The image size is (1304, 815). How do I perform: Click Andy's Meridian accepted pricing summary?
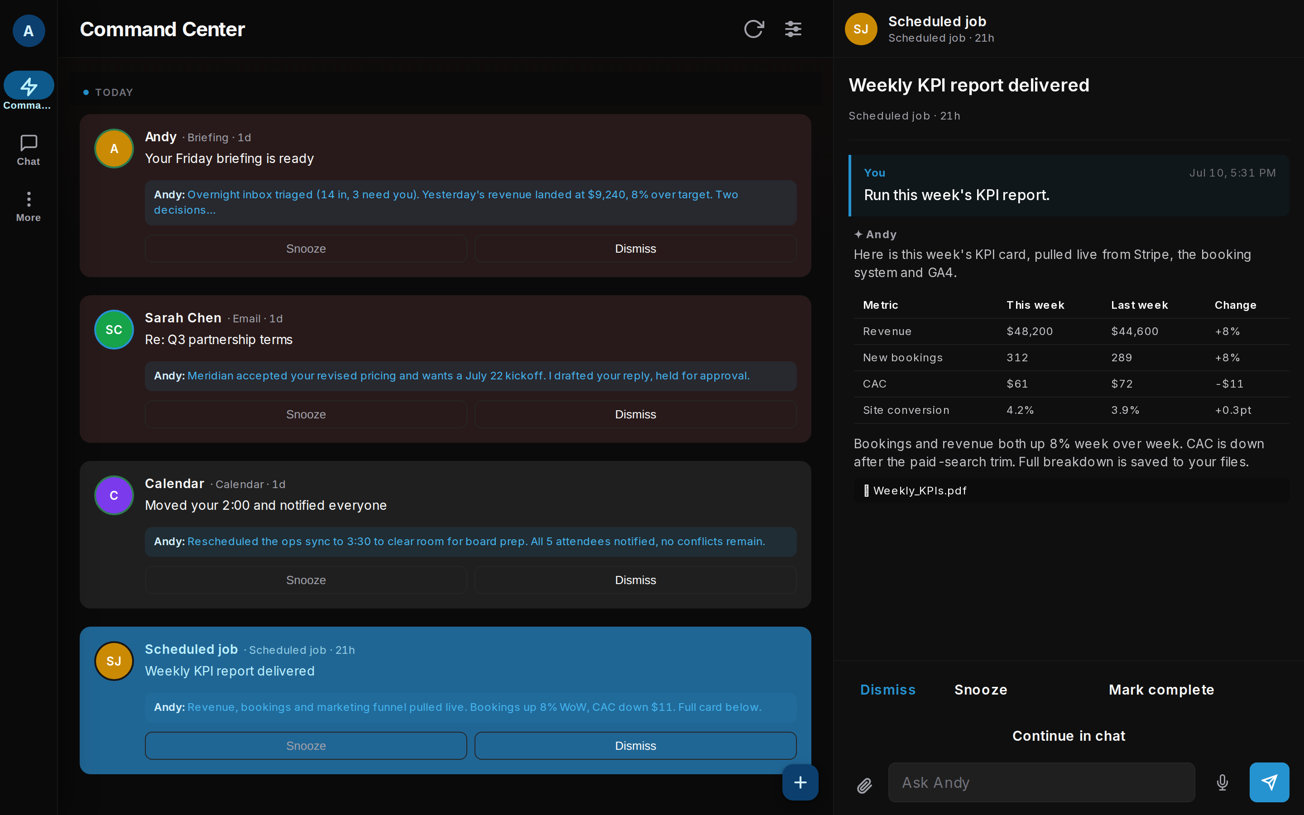click(x=470, y=376)
